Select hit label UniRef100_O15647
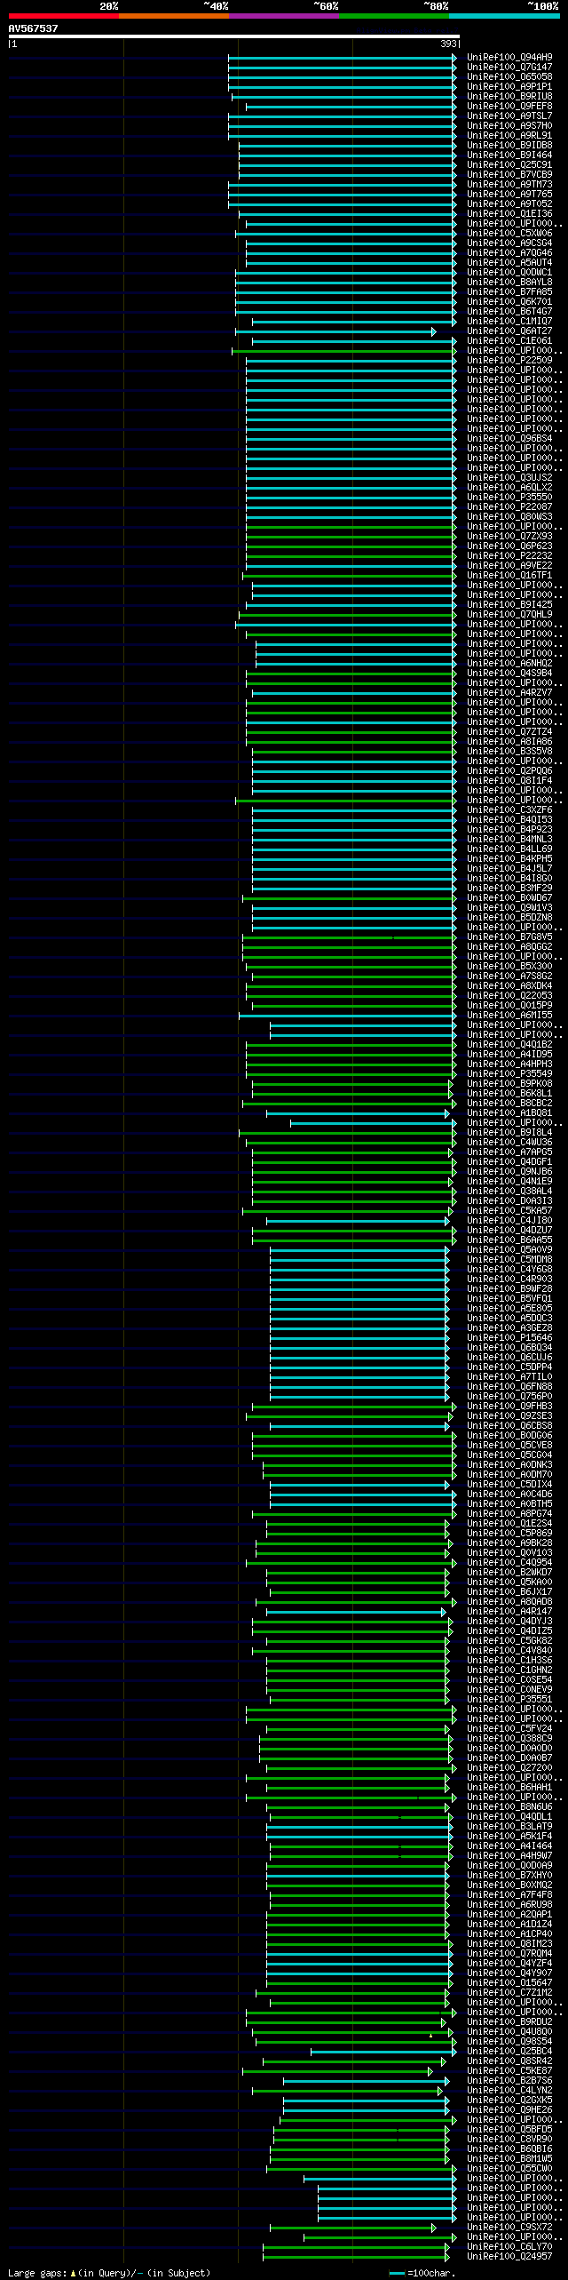The height and width of the screenshot is (2280, 568). [x=509, y=1982]
